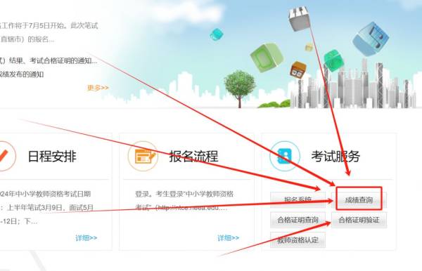The image size is (422, 271).
Task: Open 教师资格认定 button
Action: point(298,240)
